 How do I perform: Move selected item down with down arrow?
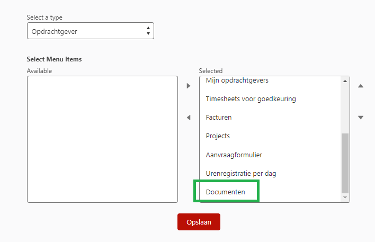(x=361, y=118)
